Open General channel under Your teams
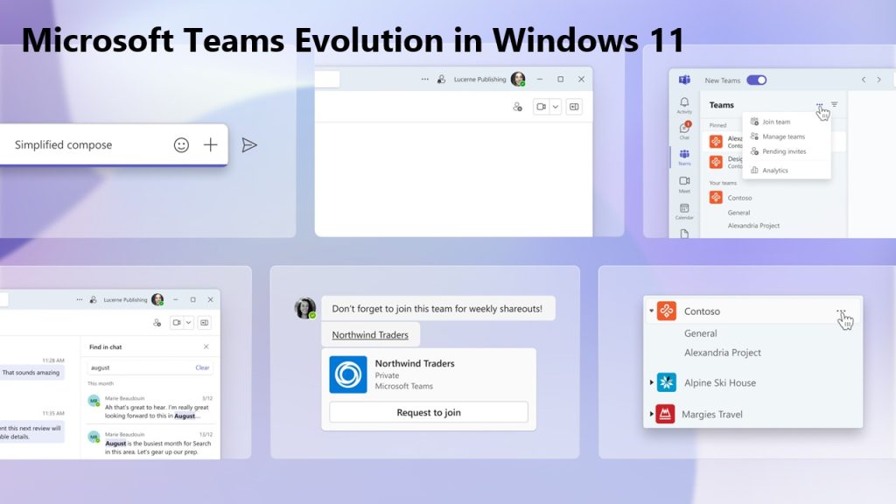This screenshot has height=504, width=896. click(x=738, y=213)
